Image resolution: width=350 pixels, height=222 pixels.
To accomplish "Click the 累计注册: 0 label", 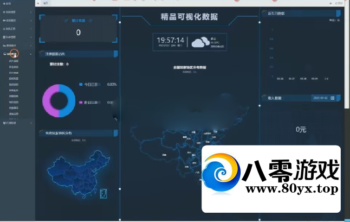I will [x=59, y=64].
